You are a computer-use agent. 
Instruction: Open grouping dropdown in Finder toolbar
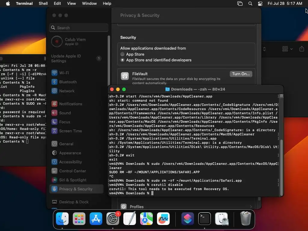pos(287,49)
